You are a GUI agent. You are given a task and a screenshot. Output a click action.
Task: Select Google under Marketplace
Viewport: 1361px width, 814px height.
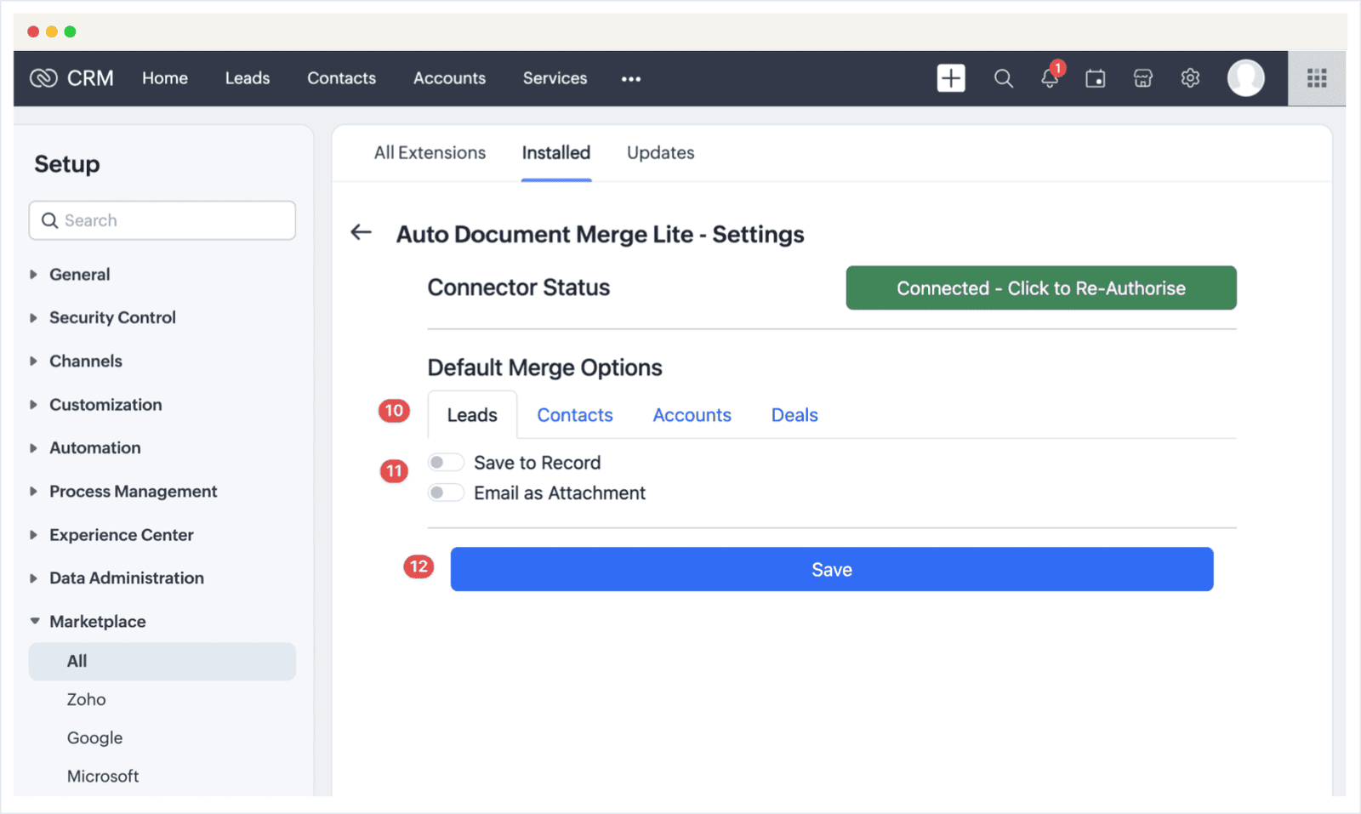(94, 738)
